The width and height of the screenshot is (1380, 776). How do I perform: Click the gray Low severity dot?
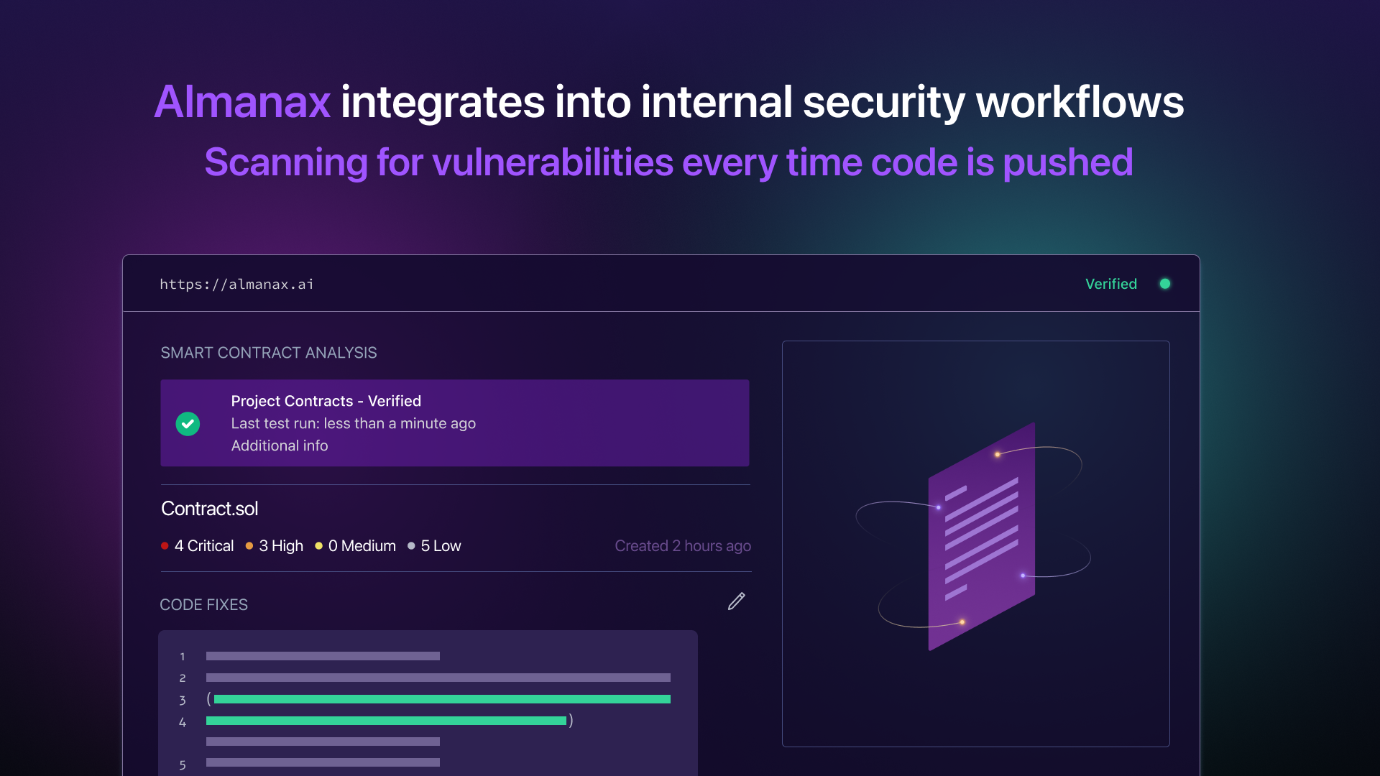[x=411, y=545]
